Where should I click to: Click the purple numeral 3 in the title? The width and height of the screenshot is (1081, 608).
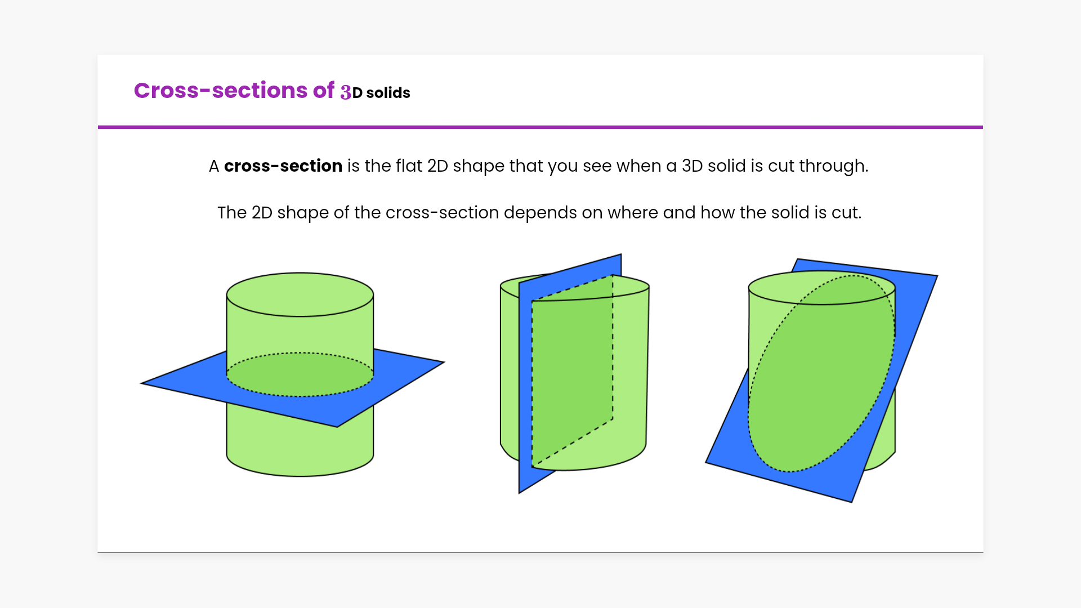(346, 92)
